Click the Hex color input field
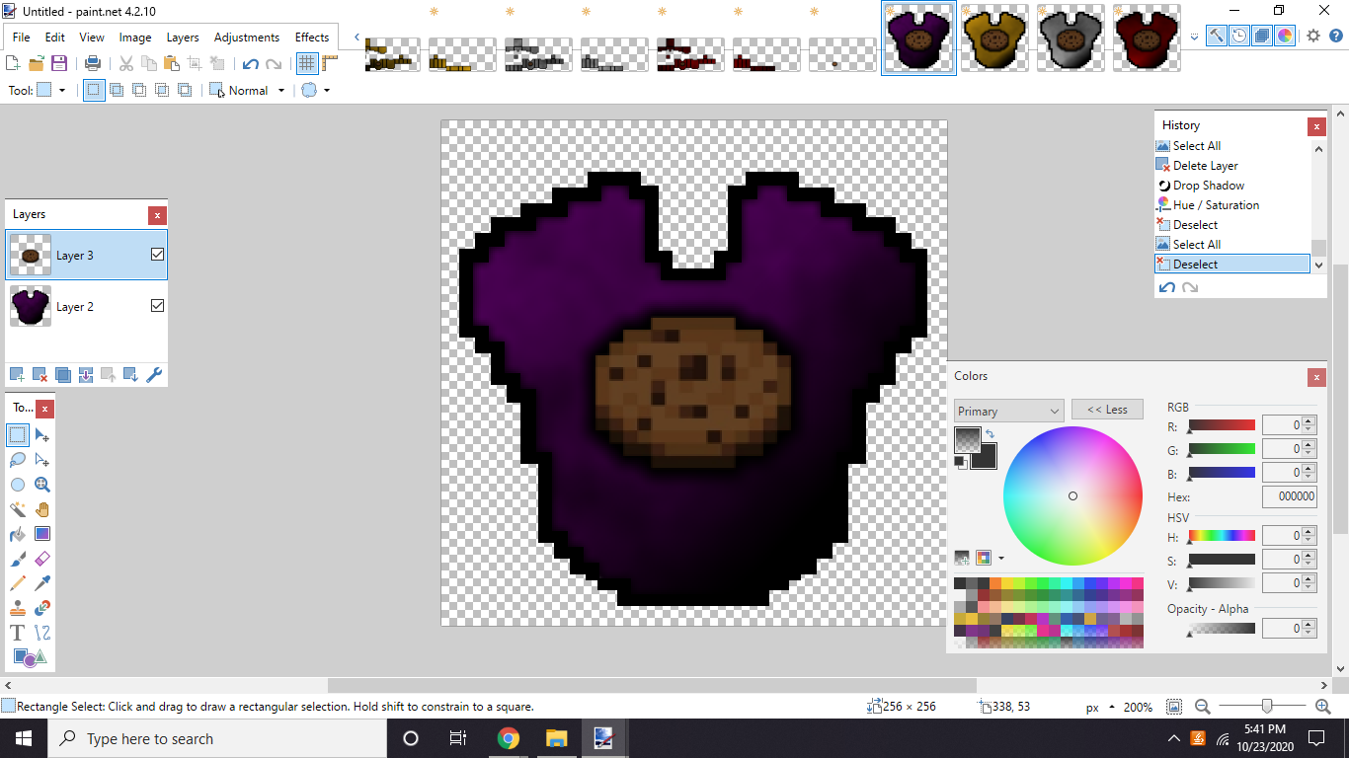The width and height of the screenshot is (1349, 758). coord(1290,496)
